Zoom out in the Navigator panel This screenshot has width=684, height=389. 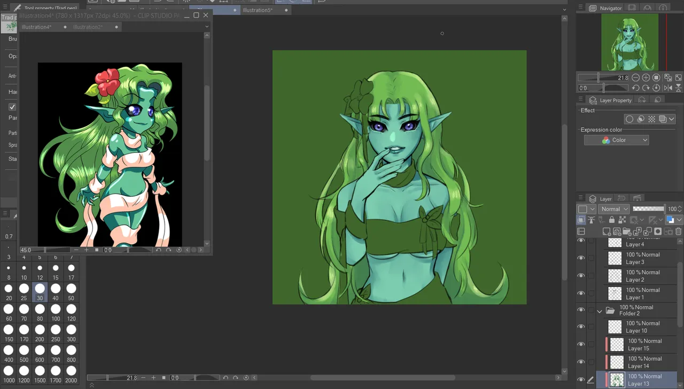[x=635, y=77]
